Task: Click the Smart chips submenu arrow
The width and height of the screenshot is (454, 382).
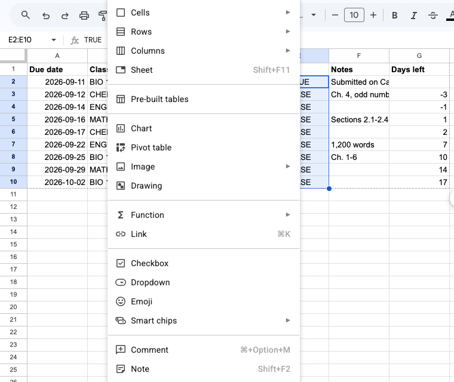Action: point(288,320)
